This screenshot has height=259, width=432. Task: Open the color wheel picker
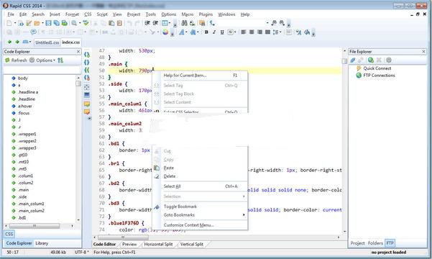click(165, 32)
